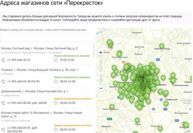This screenshot has height=133, width=193.
Task: Click phone icon for Добрынинский store
Action: click(3, 103)
